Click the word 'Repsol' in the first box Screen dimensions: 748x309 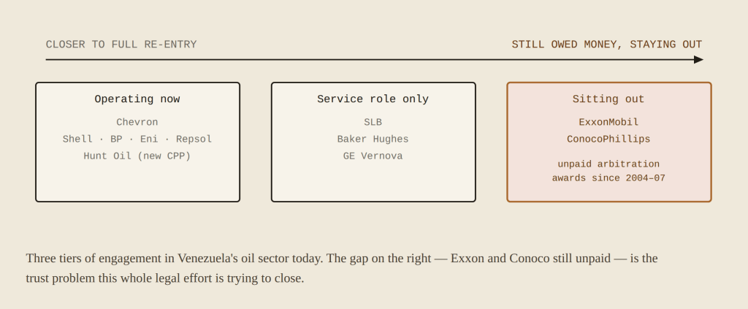[x=194, y=140]
